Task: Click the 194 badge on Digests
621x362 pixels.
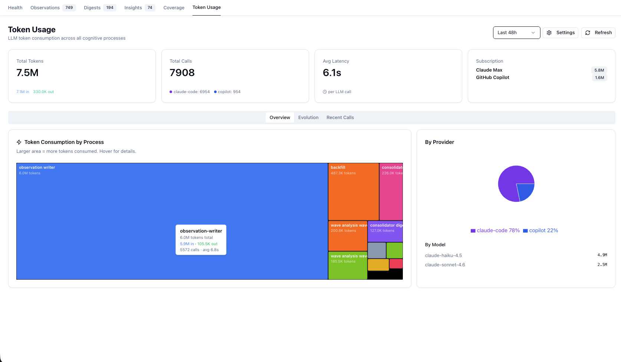Action: click(x=110, y=7)
